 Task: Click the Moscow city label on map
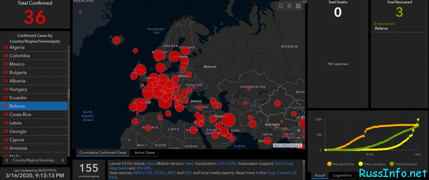[210, 67]
